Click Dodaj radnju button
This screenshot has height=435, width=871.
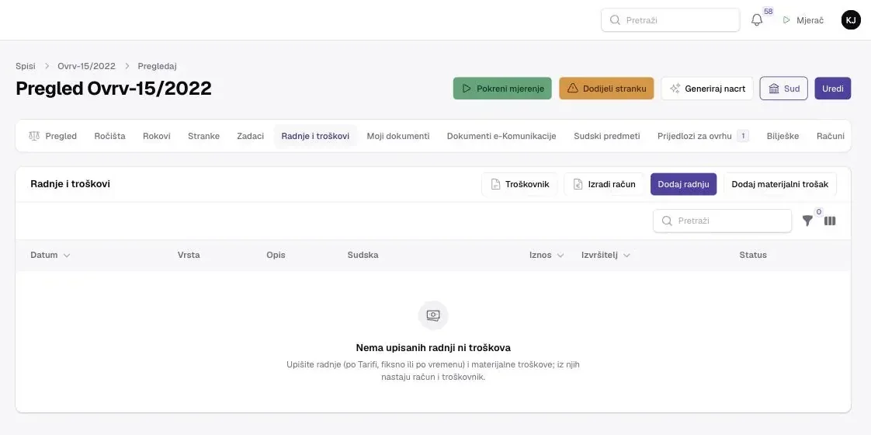[x=683, y=184]
